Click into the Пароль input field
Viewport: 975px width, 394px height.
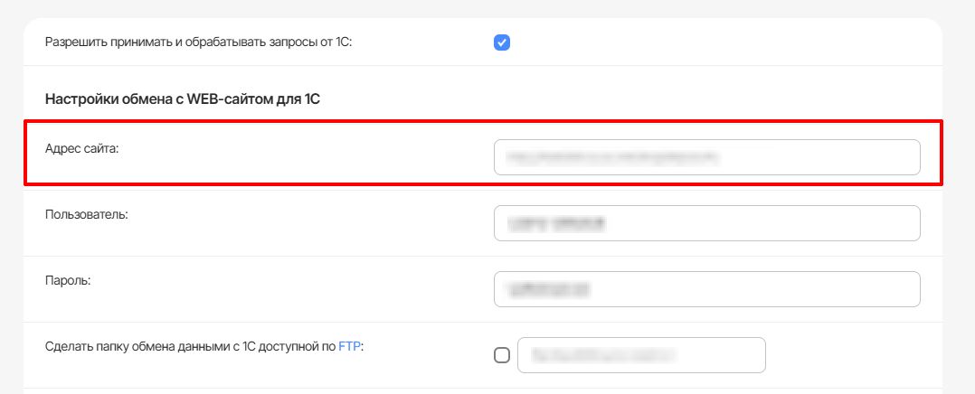coord(814,289)
